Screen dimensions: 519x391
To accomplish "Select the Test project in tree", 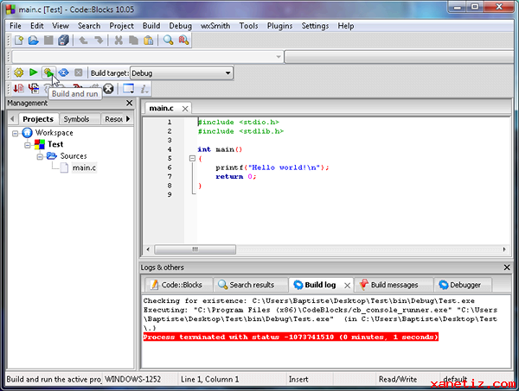I will tap(55, 144).
